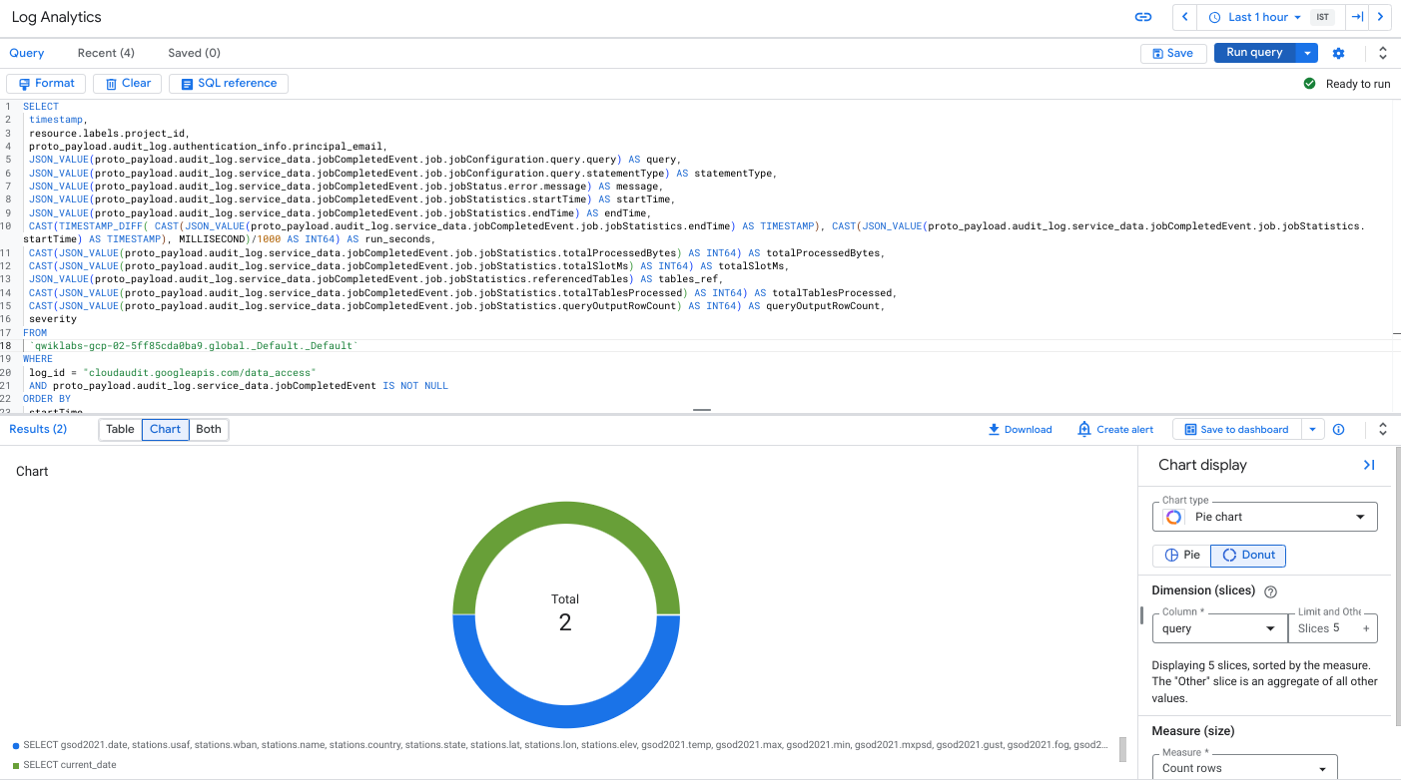
Task: Click the pane divider handle below editor
Action: 701,410
